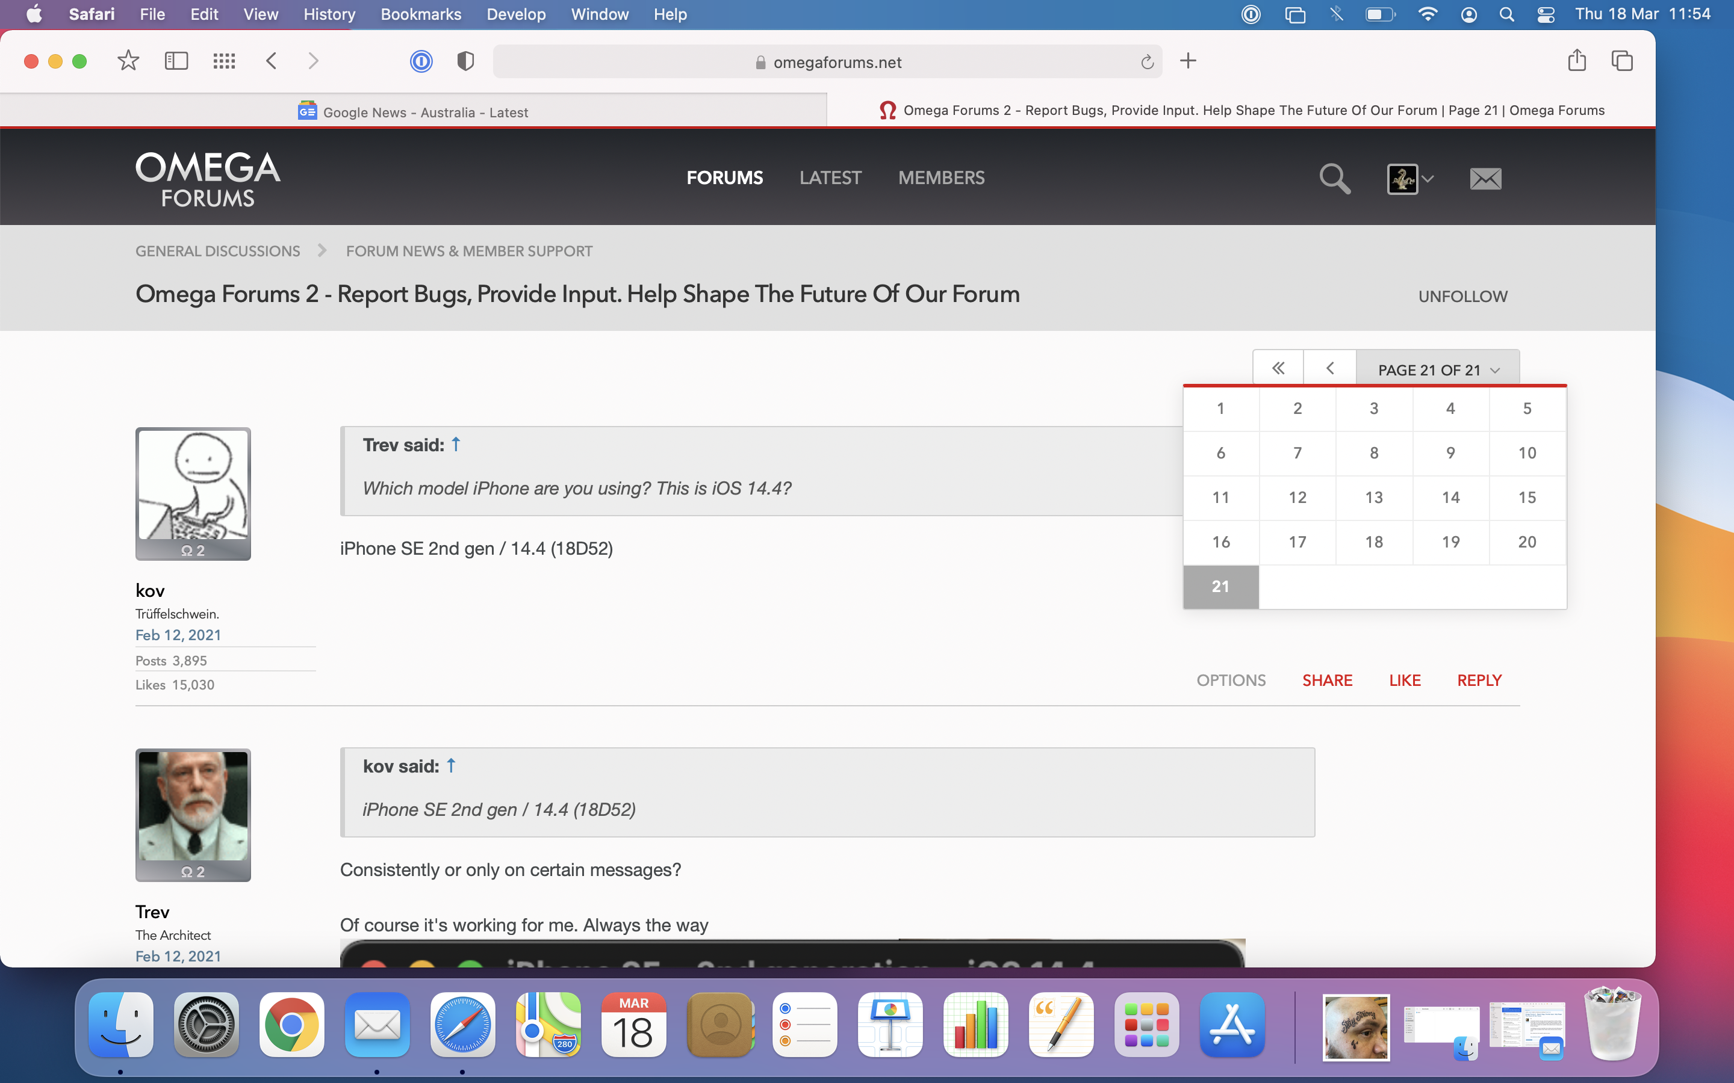Image resolution: width=1734 pixels, height=1083 pixels.
Task: Open the forum search magnifier icon
Action: (1334, 178)
